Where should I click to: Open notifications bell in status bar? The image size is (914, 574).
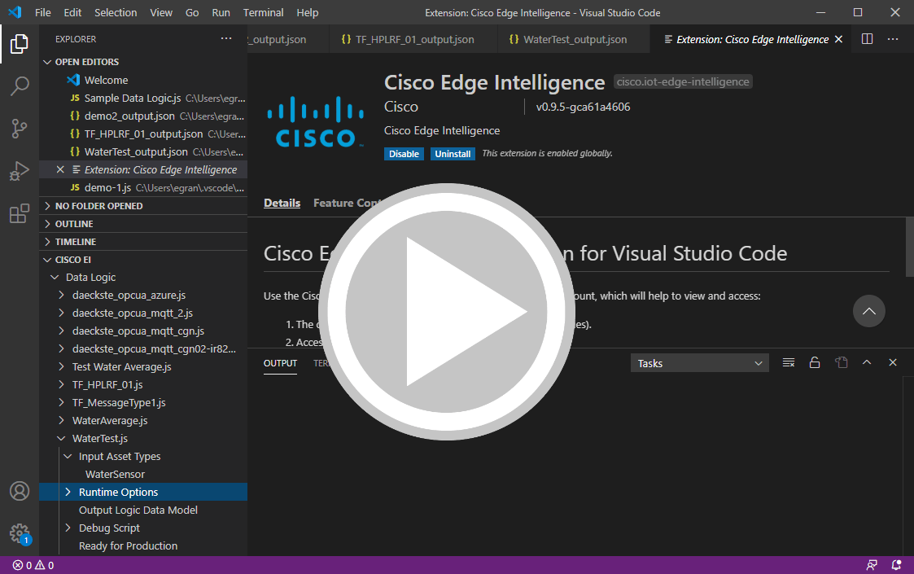897,565
